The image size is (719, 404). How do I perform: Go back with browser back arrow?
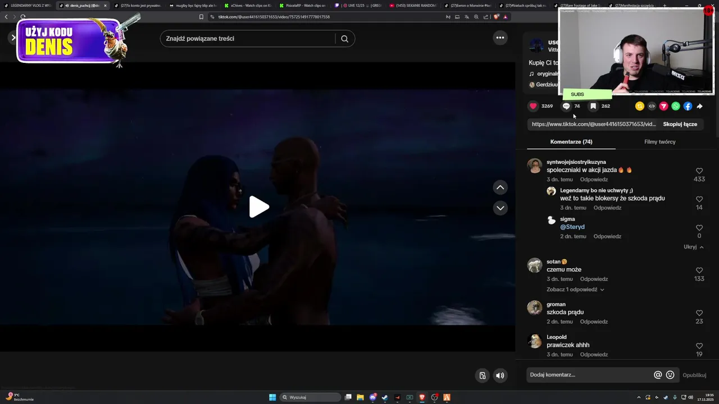[x=6, y=17]
